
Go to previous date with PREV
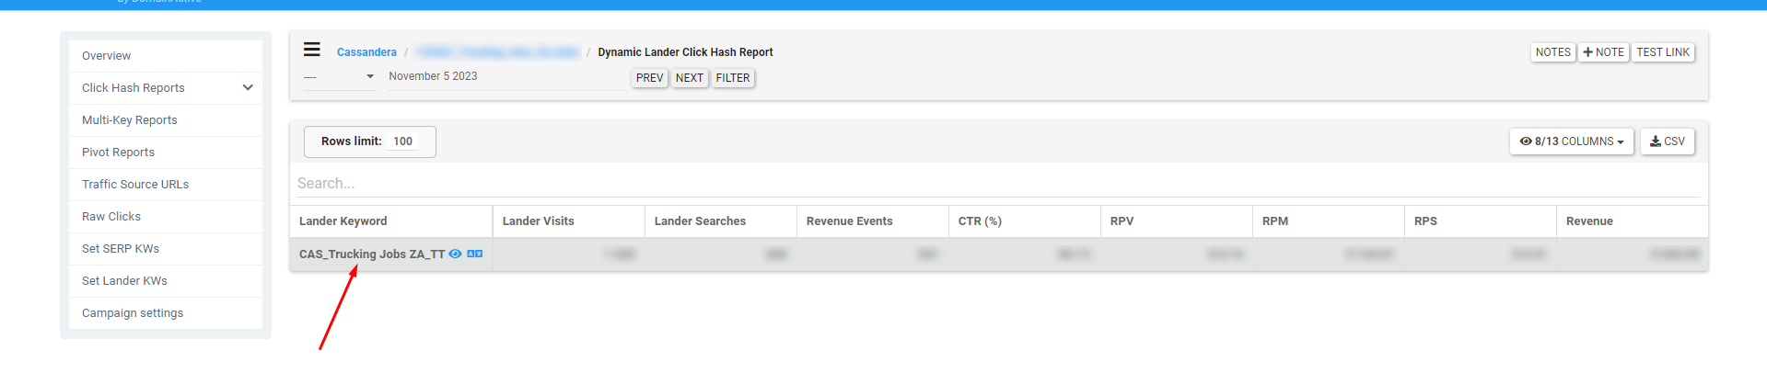pyautogui.click(x=650, y=78)
